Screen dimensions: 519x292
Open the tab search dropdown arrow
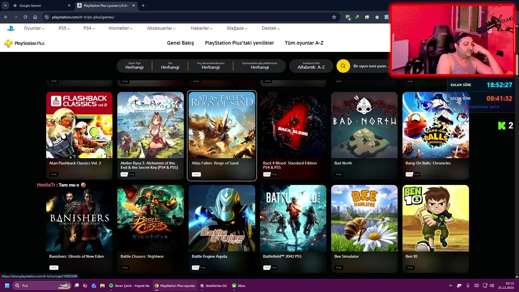(5, 6)
